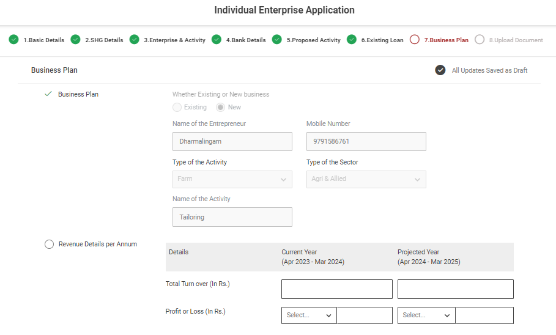Switch to the 4.Bank Details step
Viewport: 556px width, 335px height.
(245, 40)
